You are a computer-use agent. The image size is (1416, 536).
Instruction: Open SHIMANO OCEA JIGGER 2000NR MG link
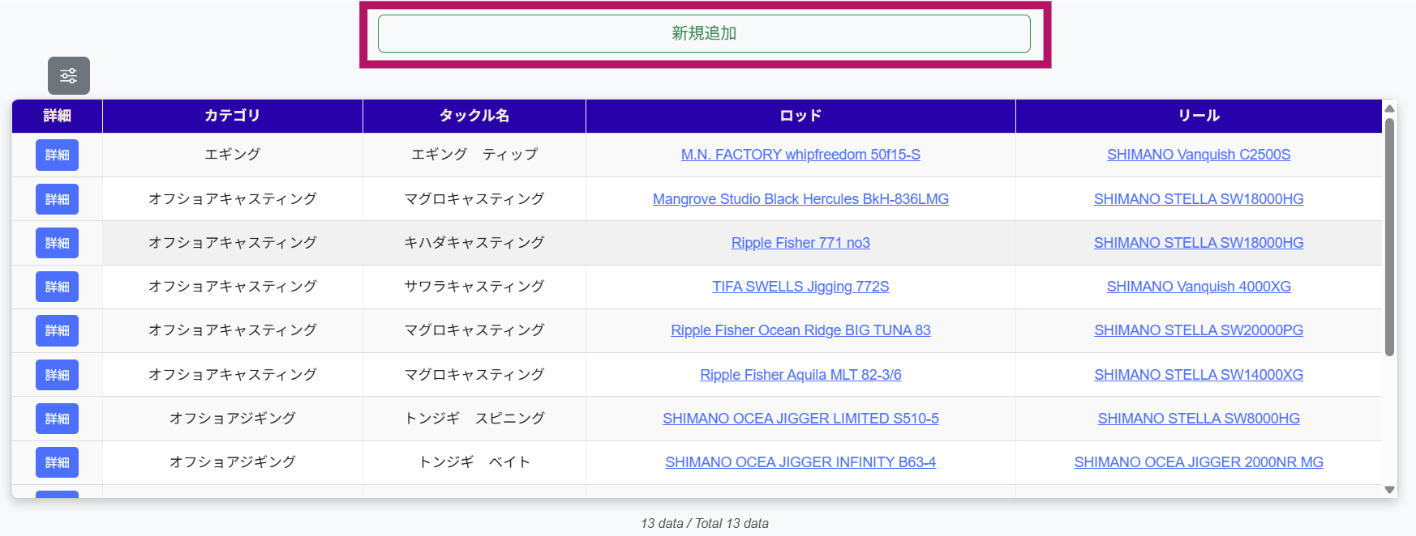[x=1198, y=462]
